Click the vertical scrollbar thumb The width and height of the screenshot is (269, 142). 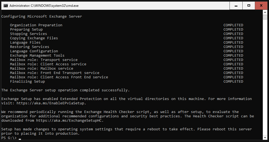click(x=265, y=17)
